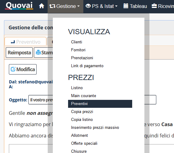Click the Reimposta button

[19, 53]
